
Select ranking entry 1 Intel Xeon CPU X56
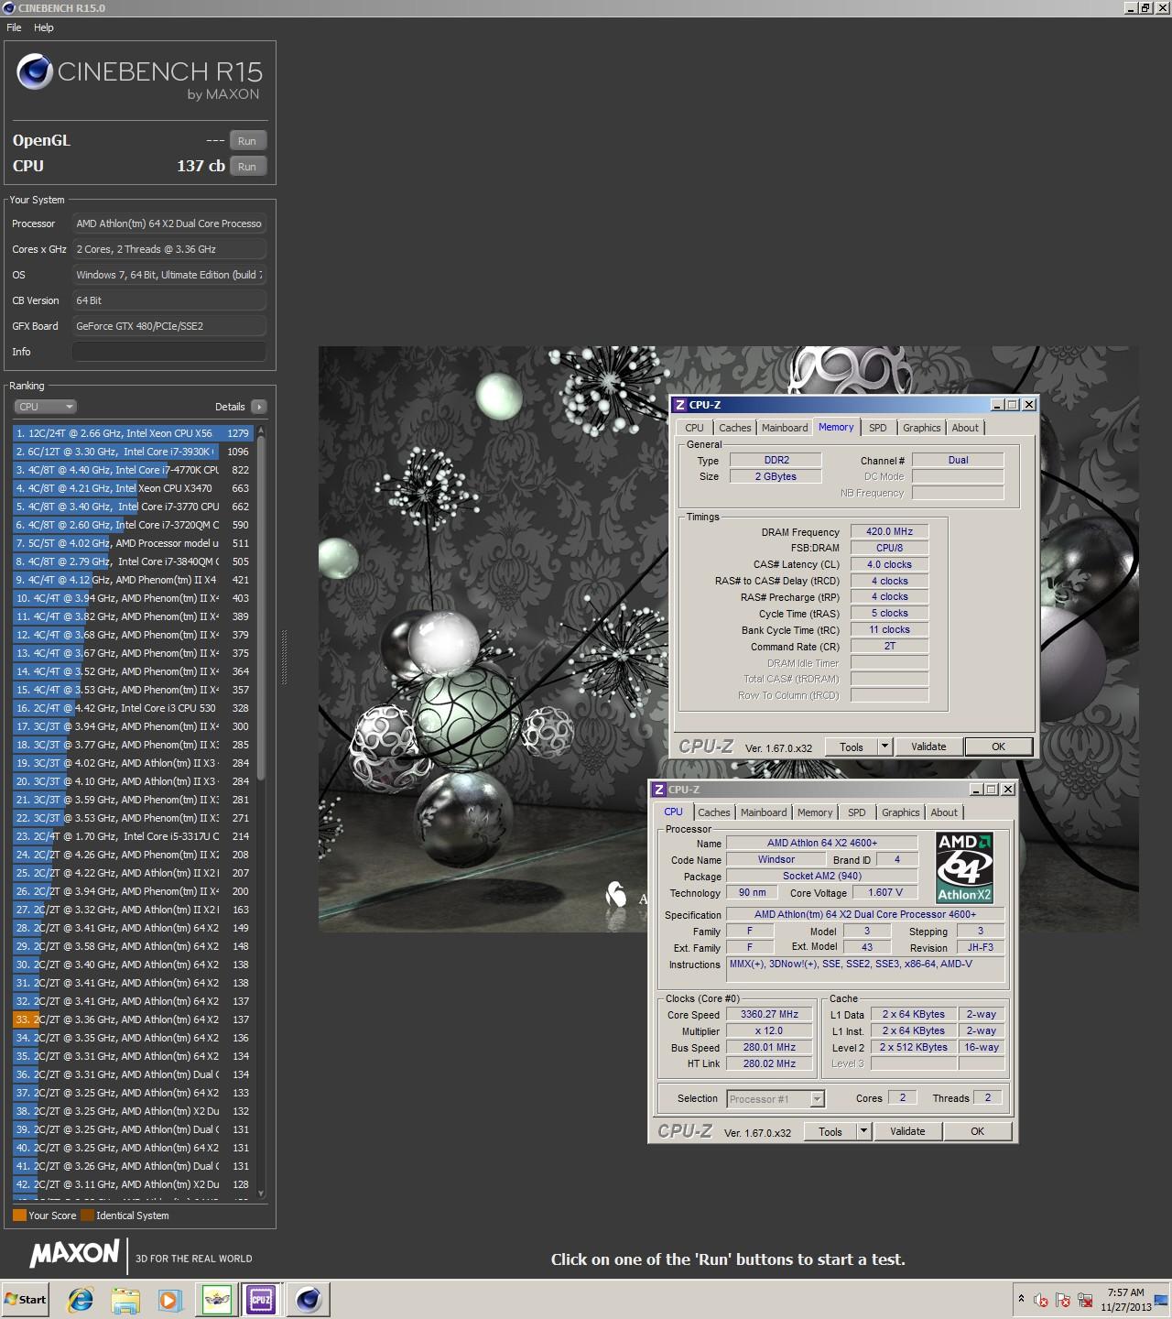coord(133,433)
